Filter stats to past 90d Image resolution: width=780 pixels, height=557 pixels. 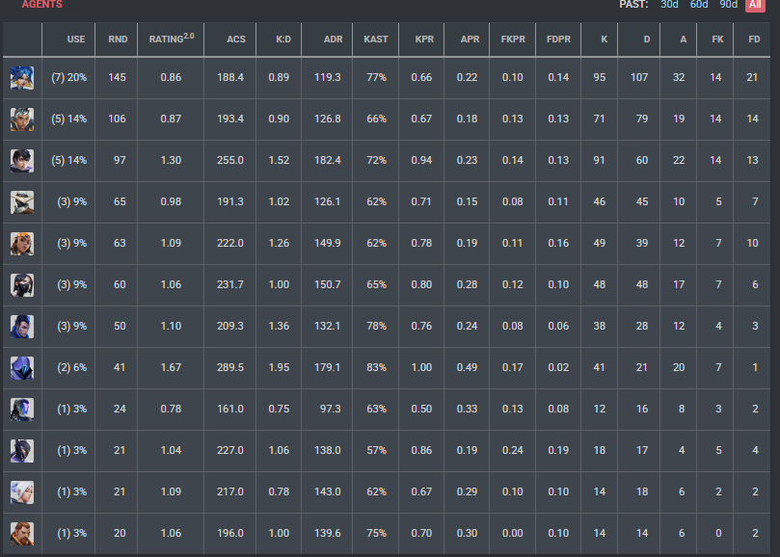[x=728, y=5]
